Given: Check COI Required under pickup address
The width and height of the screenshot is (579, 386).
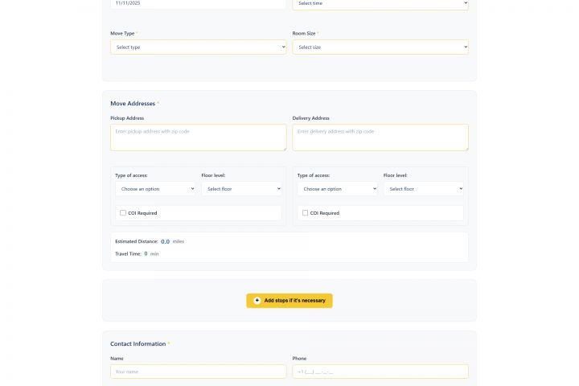Looking at the screenshot, I should 123,213.
